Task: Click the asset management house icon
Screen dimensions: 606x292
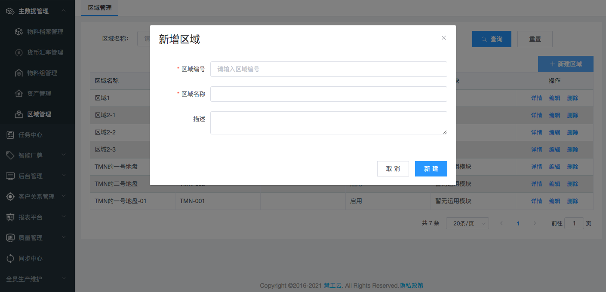Action: pos(18,94)
